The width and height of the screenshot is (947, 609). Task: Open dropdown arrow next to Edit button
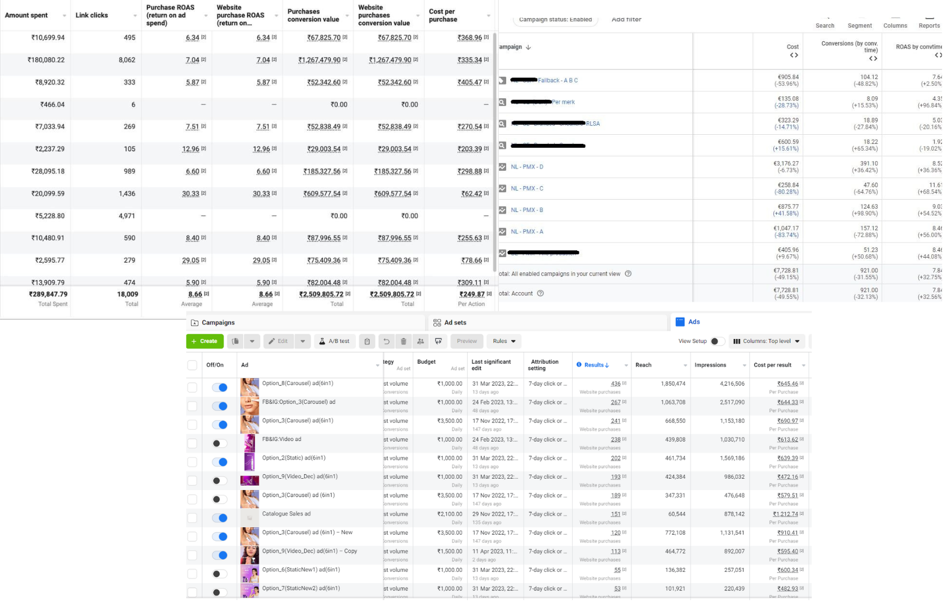303,341
